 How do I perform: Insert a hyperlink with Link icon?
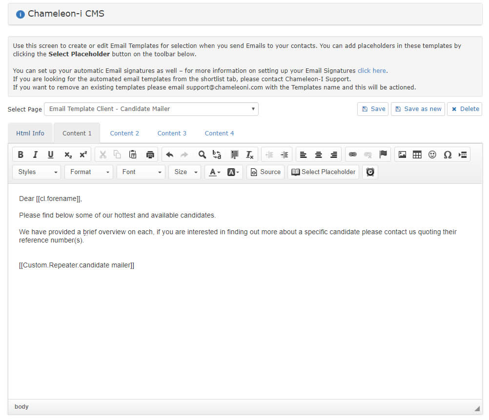tap(353, 155)
